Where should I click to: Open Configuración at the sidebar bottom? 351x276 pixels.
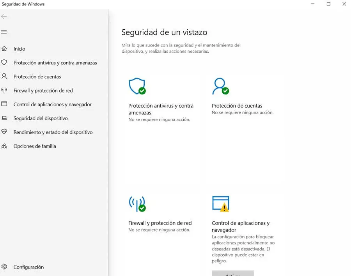pos(28,267)
